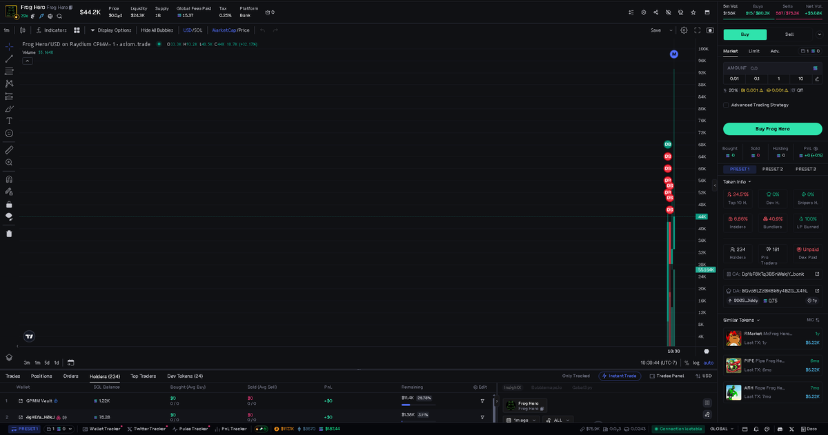Open the Top Traders tab
Viewport: 828px width, 435px height.
tap(144, 376)
